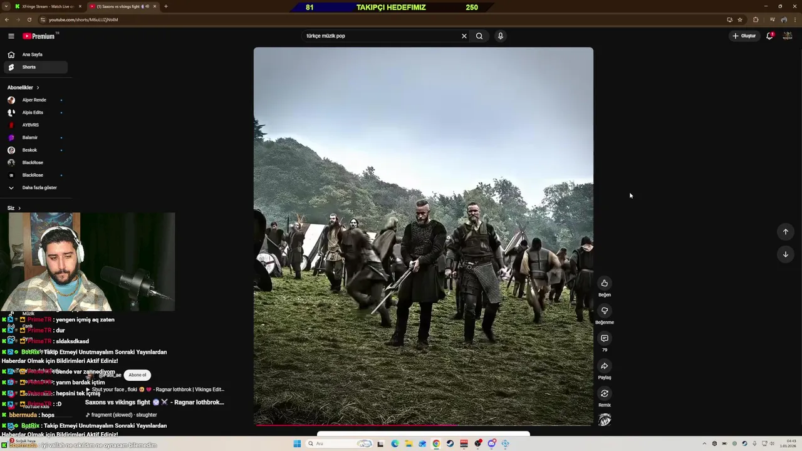Open the taskbar clock and date
The width and height of the screenshot is (802, 451).
tap(788, 443)
